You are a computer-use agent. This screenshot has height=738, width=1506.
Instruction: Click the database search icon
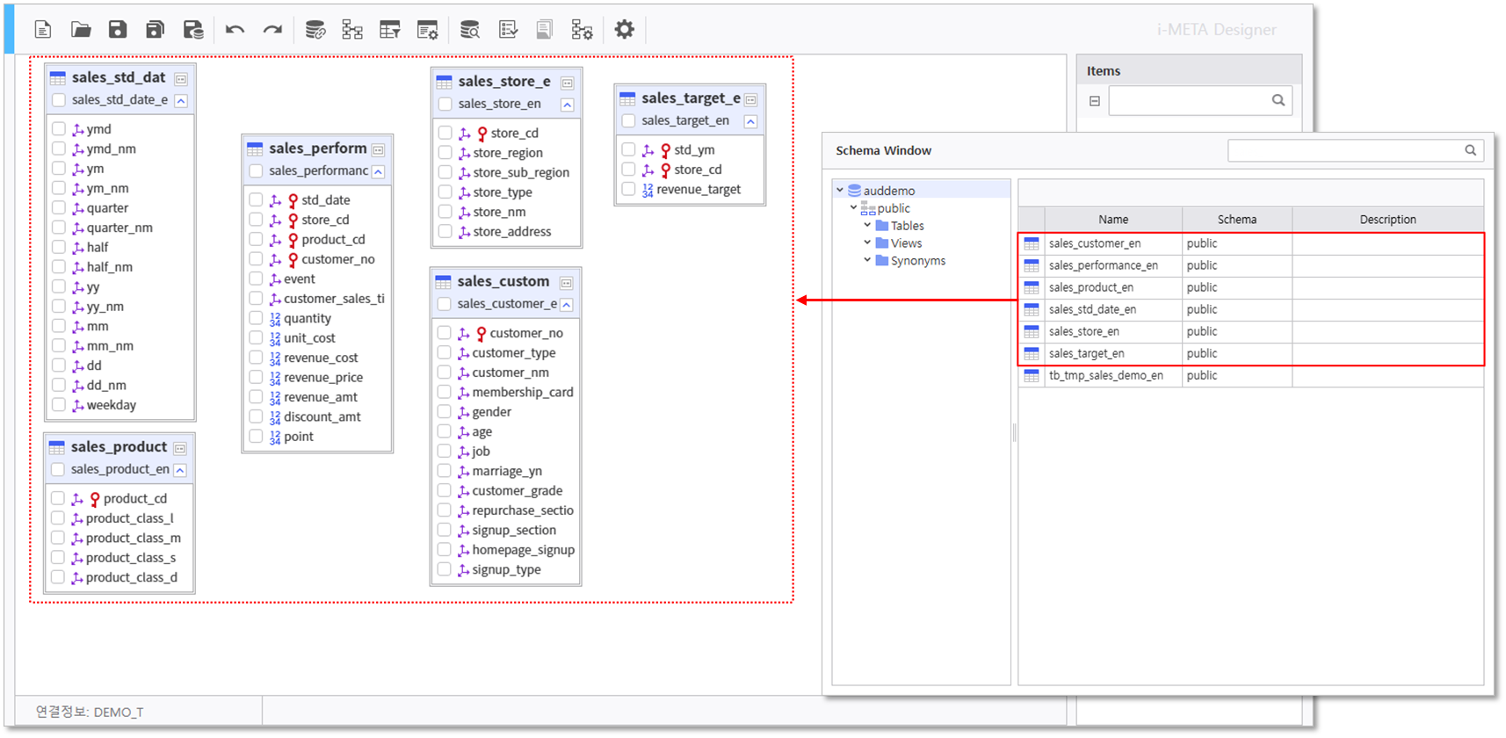pyautogui.click(x=470, y=30)
